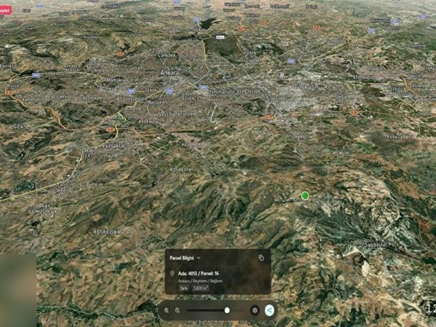Click the Ankara city label on map
Image resolution: width=436 pixels, height=327 pixels.
click(170, 73)
